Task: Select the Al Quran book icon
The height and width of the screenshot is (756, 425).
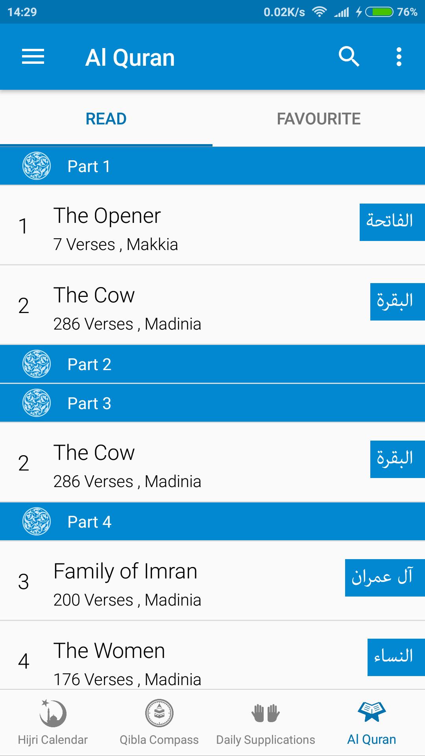Action: [371, 712]
